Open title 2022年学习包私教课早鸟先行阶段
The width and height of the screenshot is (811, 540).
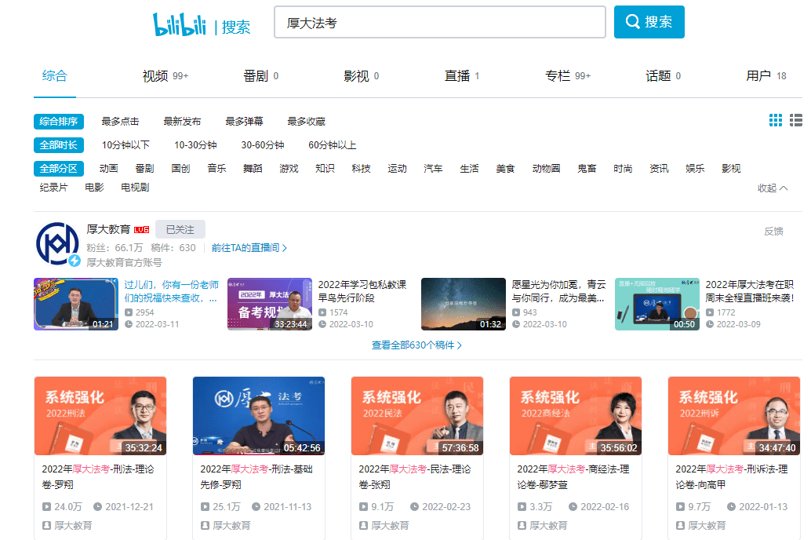[x=362, y=291]
